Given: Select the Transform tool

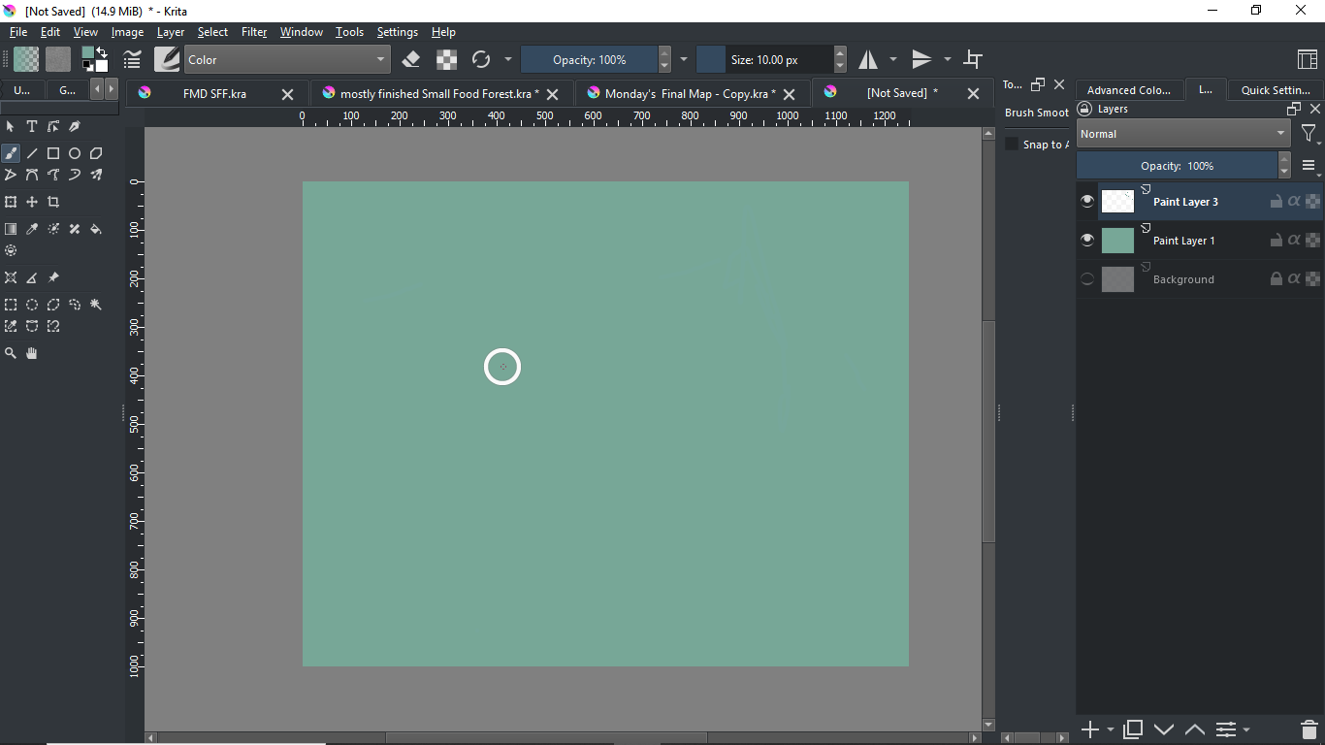Looking at the screenshot, I should pyautogui.click(x=11, y=202).
